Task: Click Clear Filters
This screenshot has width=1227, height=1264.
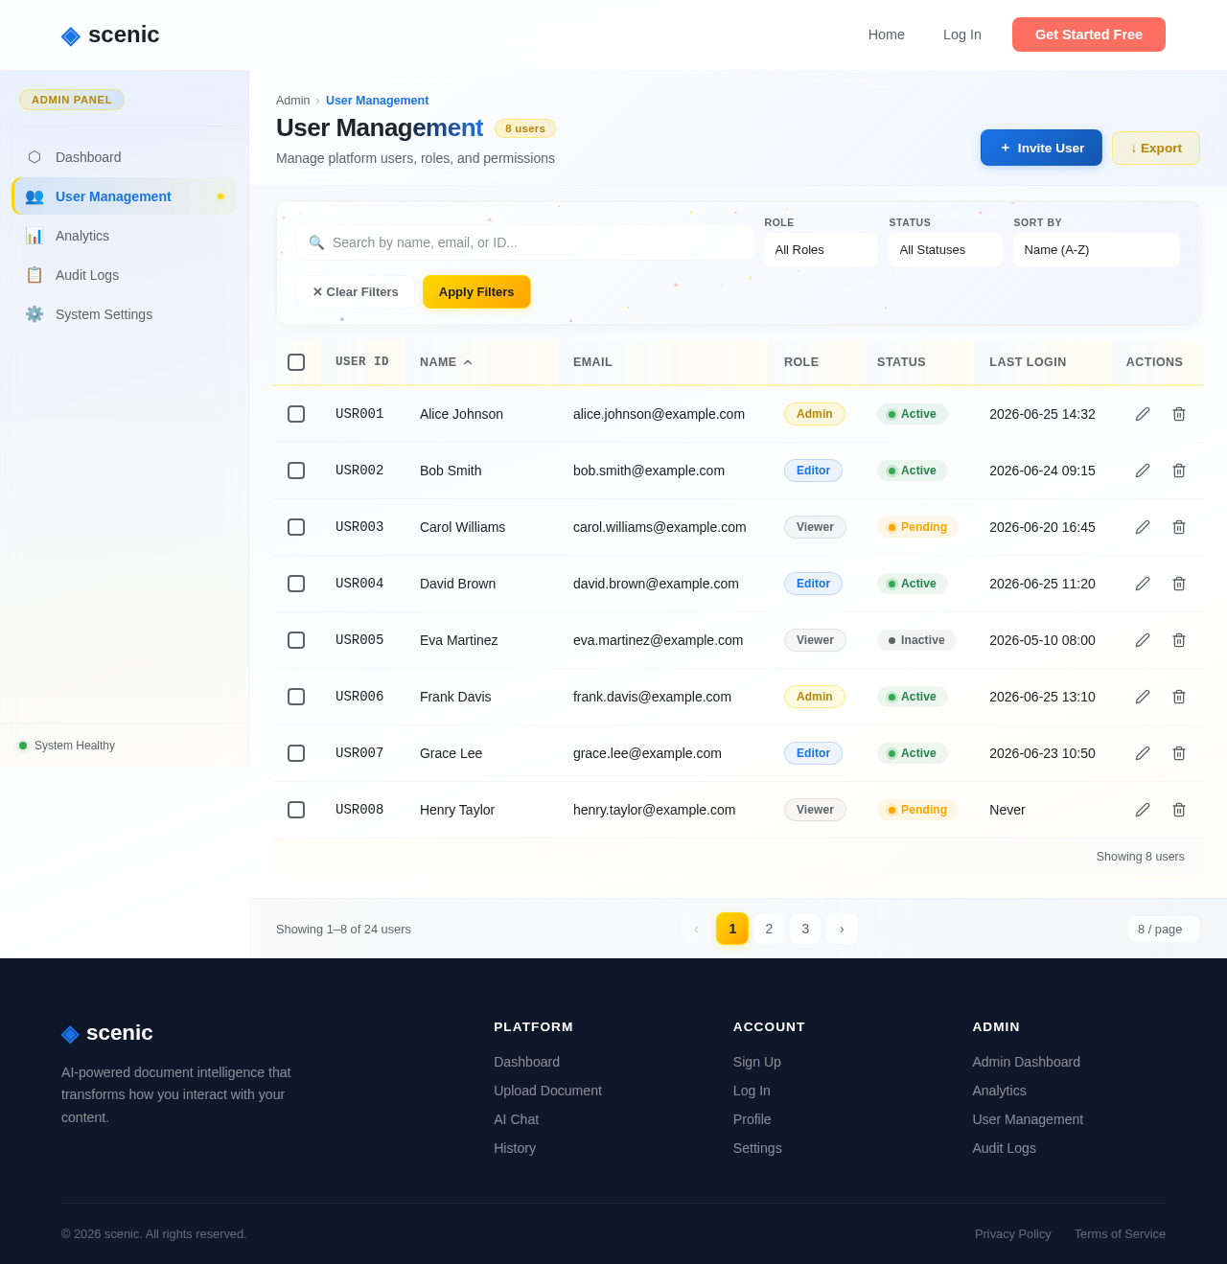Action: tap(356, 292)
